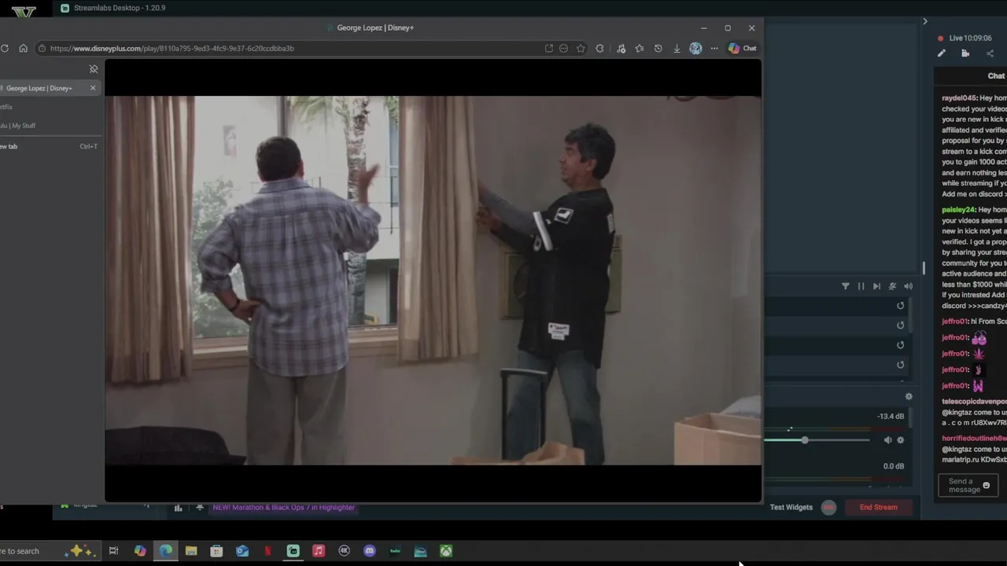Click the edit stream info pencil icon

click(x=941, y=53)
